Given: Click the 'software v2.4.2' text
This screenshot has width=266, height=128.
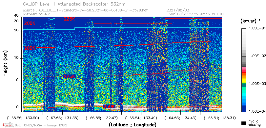Looking at the screenshot, I should pyautogui.click(x=36, y=14).
